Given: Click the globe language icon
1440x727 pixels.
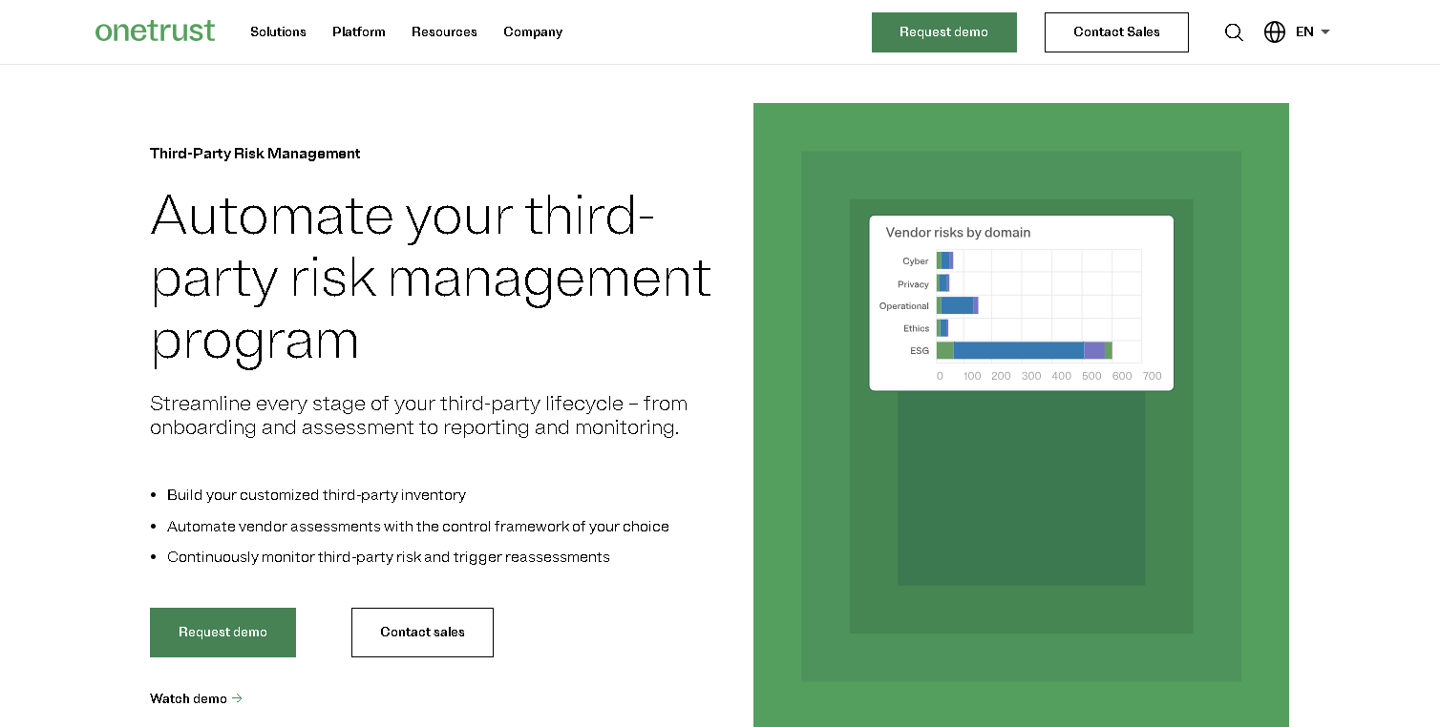Looking at the screenshot, I should click(1275, 32).
